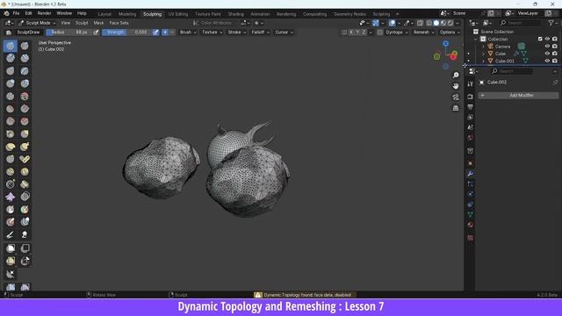Click the pan hand viewport icon
The width and height of the screenshot is (562, 316).
[456, 86]
